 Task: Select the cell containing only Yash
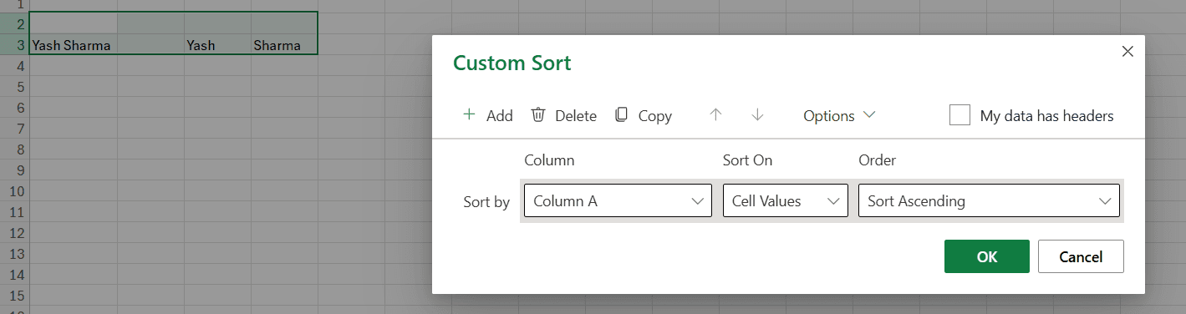click(217, 45)
